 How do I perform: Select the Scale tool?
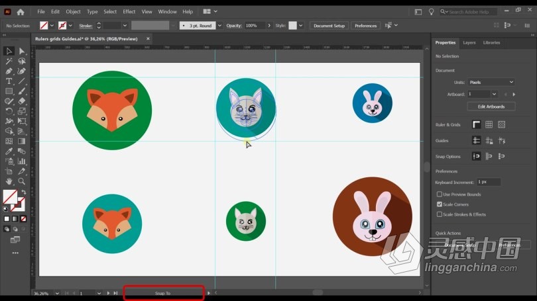coord(22,111)
